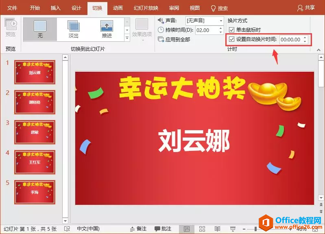Click the 搜索 lightbulb search box

pos(219,8)
